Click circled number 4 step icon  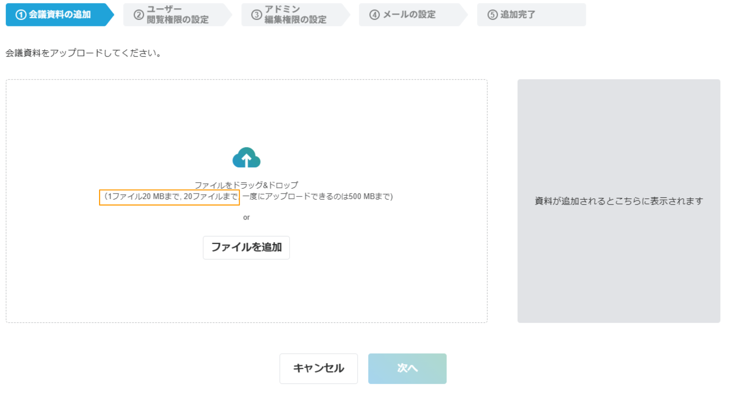[x=374, y=15]
